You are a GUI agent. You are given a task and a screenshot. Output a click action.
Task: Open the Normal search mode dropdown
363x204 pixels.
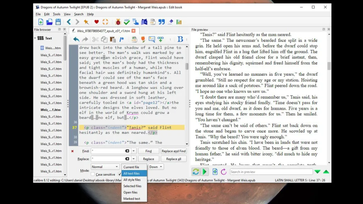pyautogui.click(x=105, y=166)
